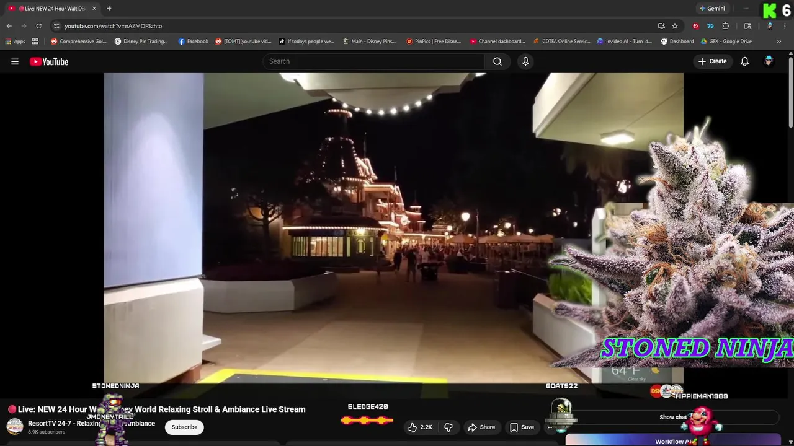Open the browser extensions puzzle icon
Screen dimensions: 794x446
coord(726,26)
